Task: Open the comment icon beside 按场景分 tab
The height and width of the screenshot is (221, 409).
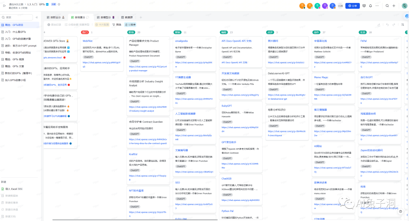Action: click(87, 17)
